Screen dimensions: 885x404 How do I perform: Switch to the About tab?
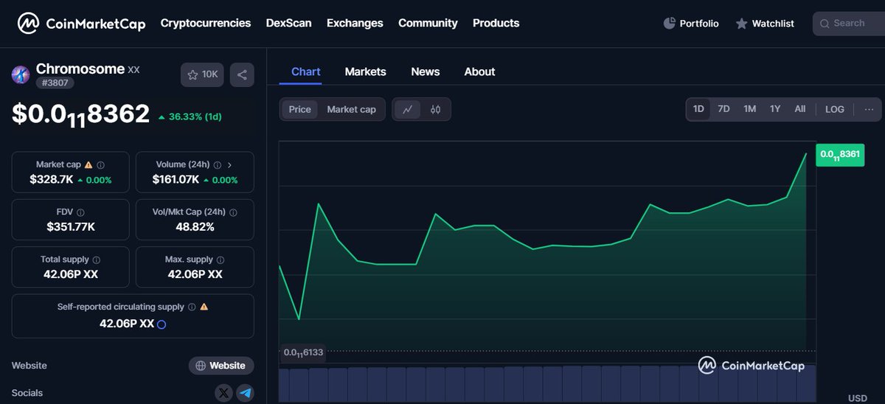coord(479,72)
